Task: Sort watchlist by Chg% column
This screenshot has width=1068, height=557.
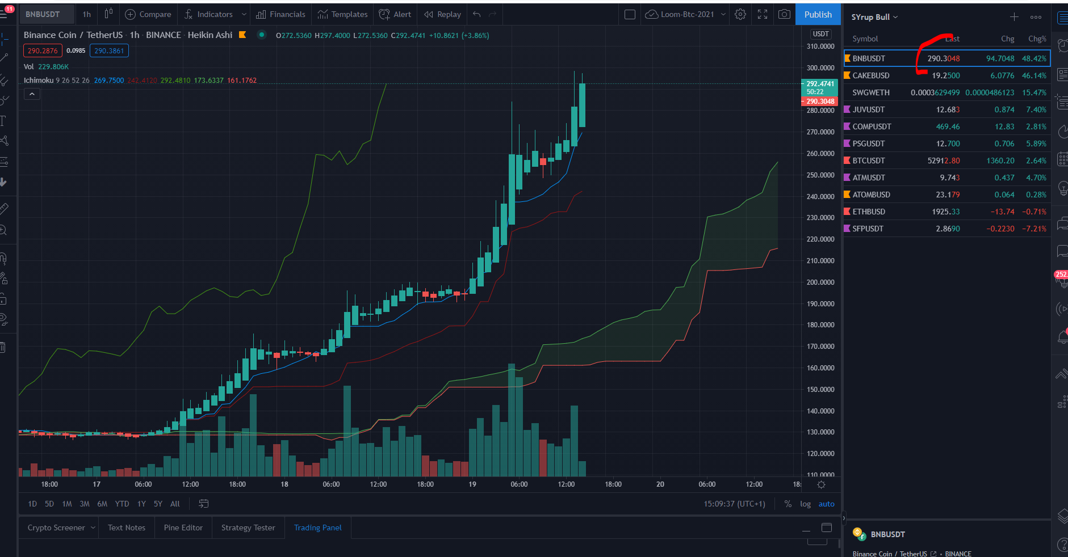Action: 1037,39
